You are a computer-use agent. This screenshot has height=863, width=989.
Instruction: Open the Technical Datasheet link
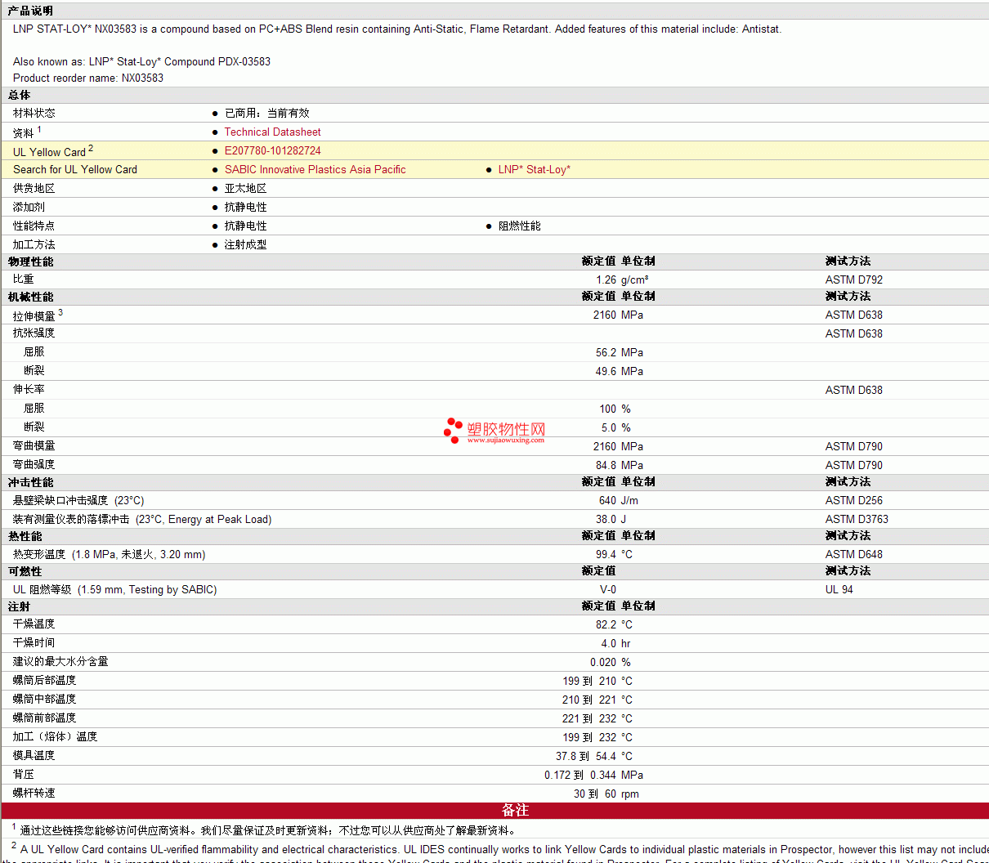272,132
